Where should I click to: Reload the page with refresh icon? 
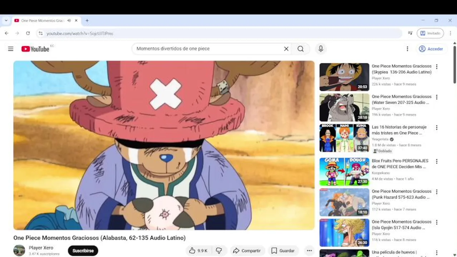28,33
